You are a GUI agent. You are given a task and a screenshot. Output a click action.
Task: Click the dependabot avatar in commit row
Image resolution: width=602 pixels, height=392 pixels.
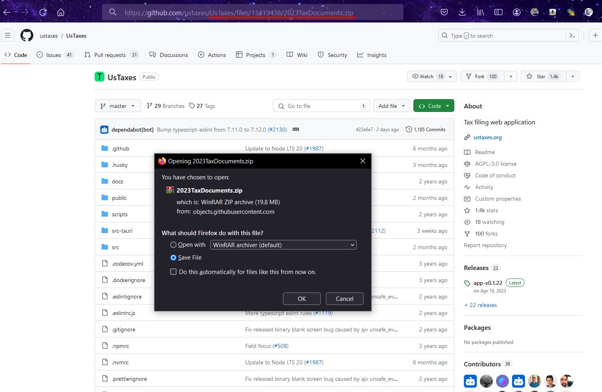[104, 130]
